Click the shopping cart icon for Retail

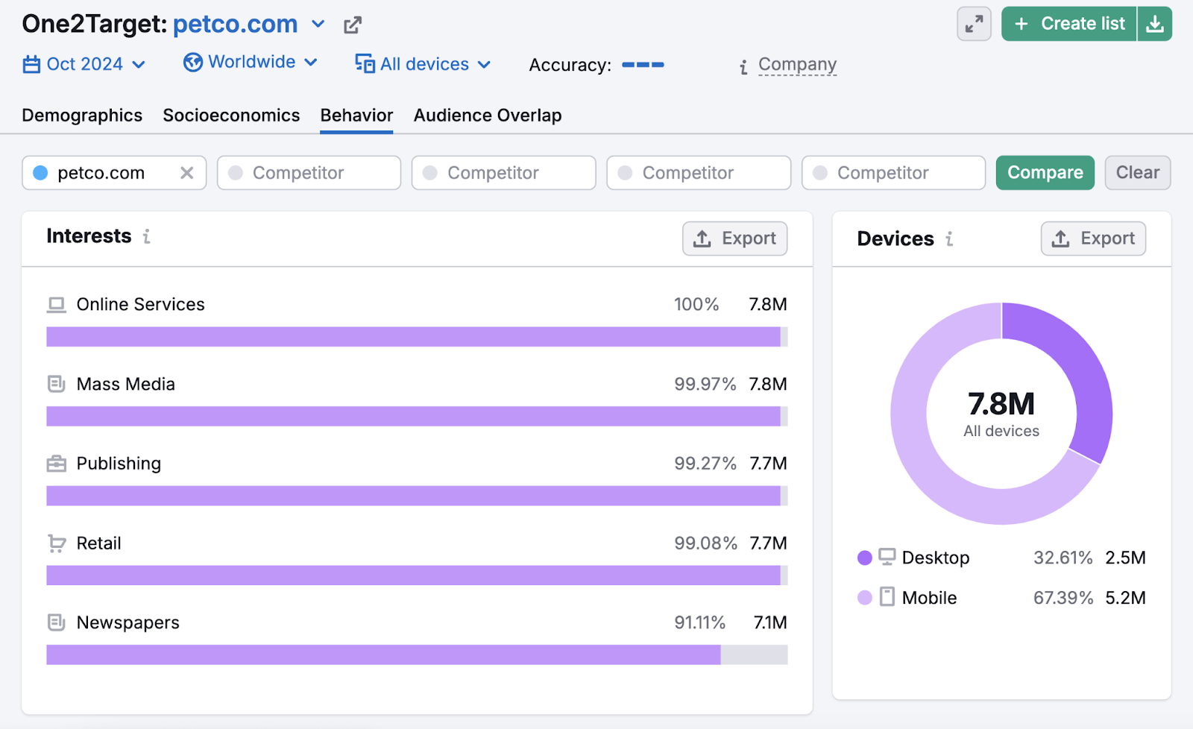click(57, 543)
